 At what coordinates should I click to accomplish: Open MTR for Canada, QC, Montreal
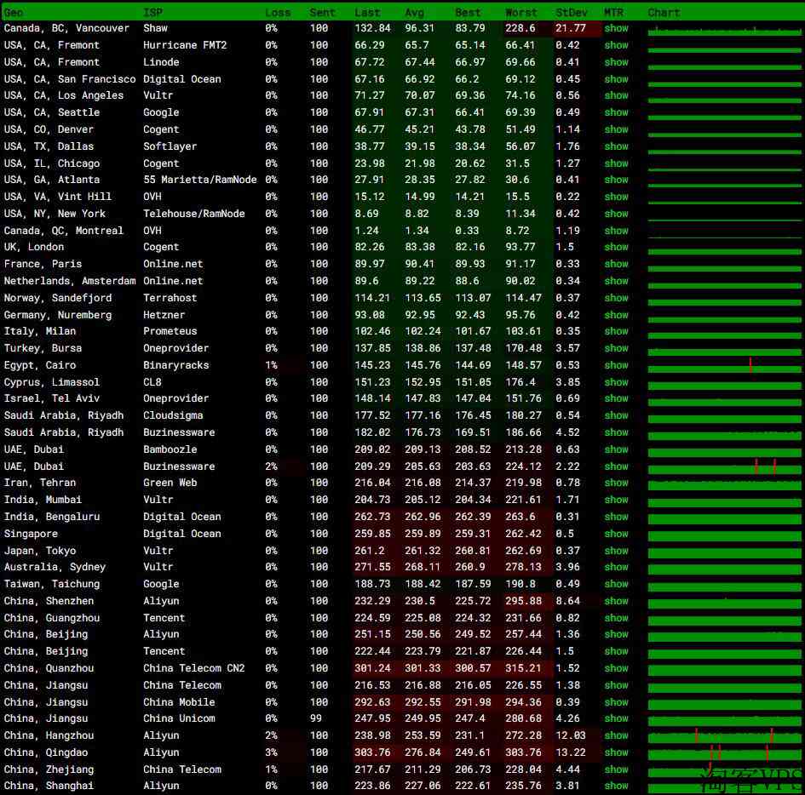click(616, 231)
